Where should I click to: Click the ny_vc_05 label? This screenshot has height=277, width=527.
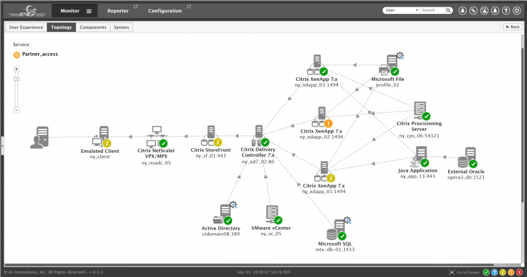click(x=271, y=234)
